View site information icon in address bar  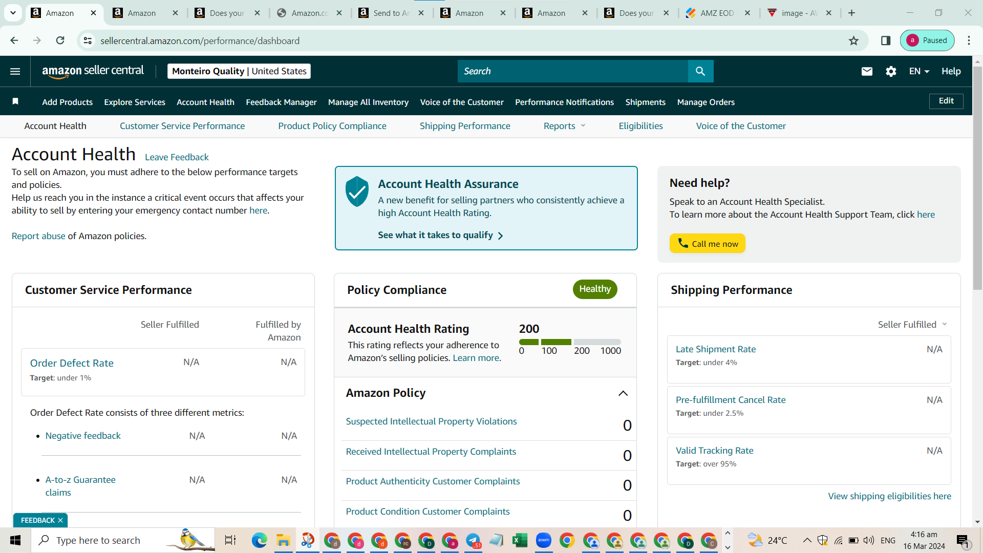tap(88, 40)
